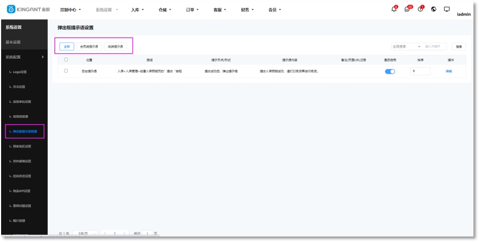Open the chat messages icon with badge 69

pos(407,9)
